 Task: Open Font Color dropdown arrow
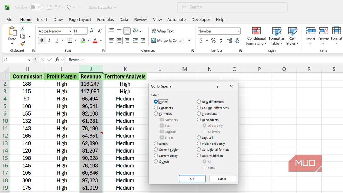point(101,40)
